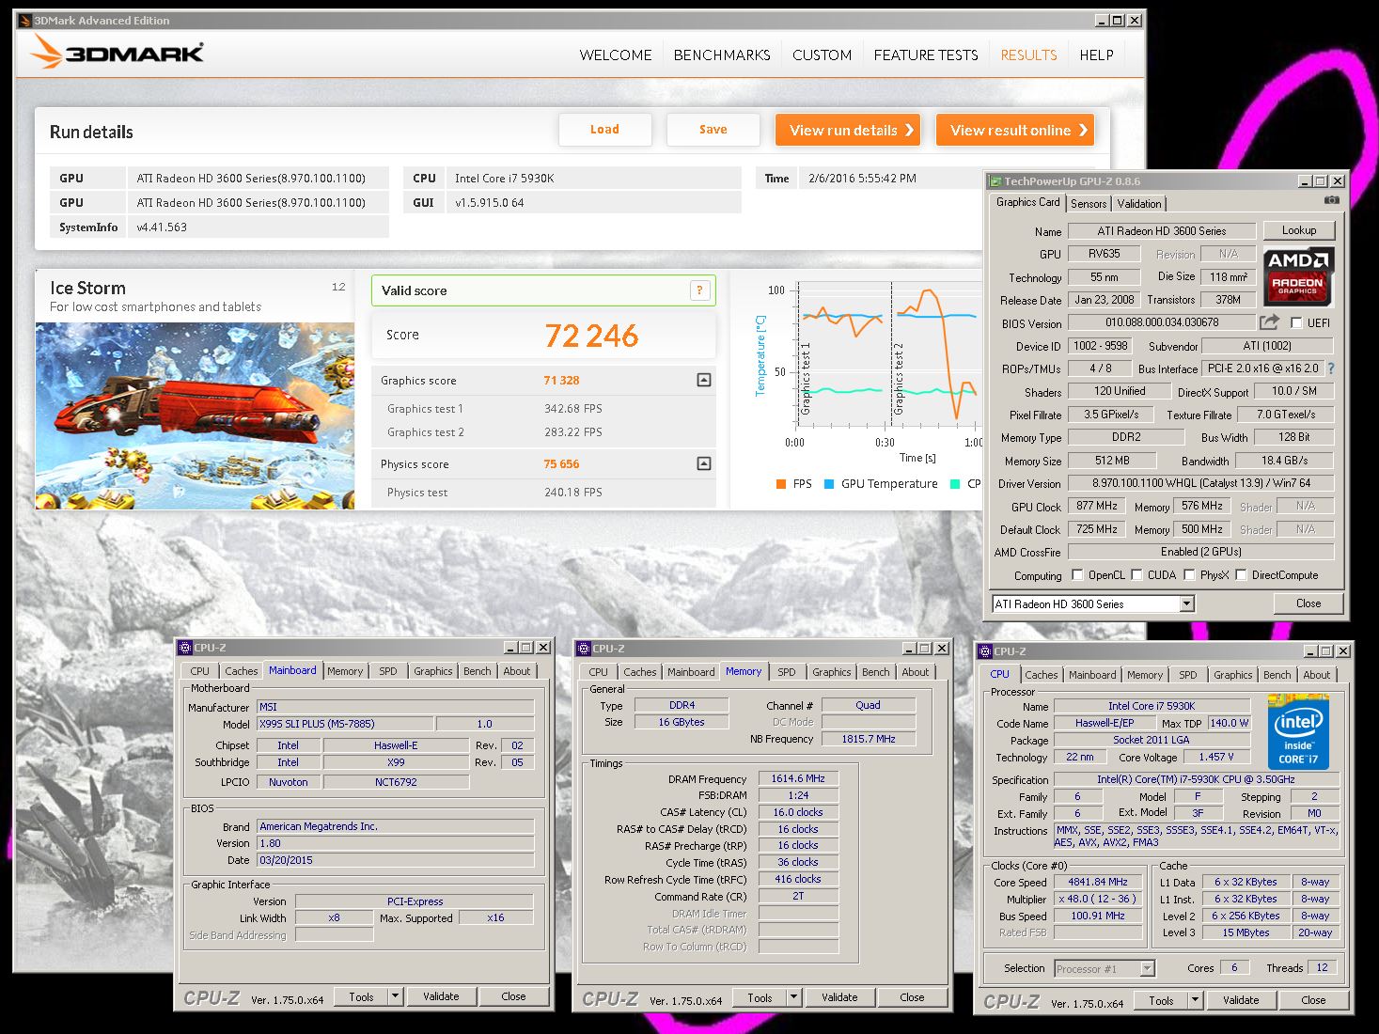Click View run details button
1379x1034 pixels.
pyautogui.click(x=847, y=130)
